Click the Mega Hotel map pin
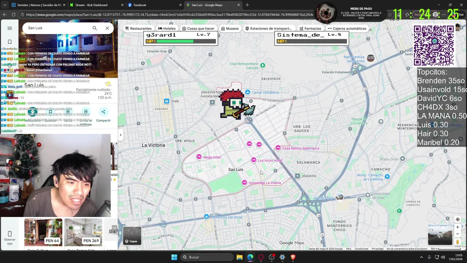The height and width of the screenshot is (263, 467). (199, 157)
